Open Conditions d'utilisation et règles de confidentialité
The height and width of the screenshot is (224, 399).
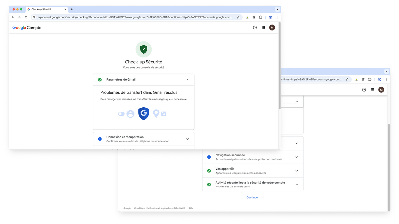click(x=160, y=208)
